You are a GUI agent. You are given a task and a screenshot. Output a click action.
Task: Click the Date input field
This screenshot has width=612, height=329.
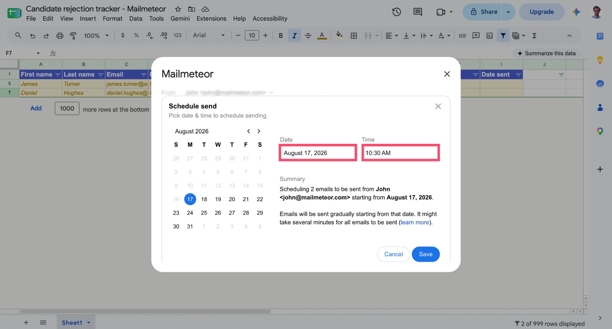point(318,153)
